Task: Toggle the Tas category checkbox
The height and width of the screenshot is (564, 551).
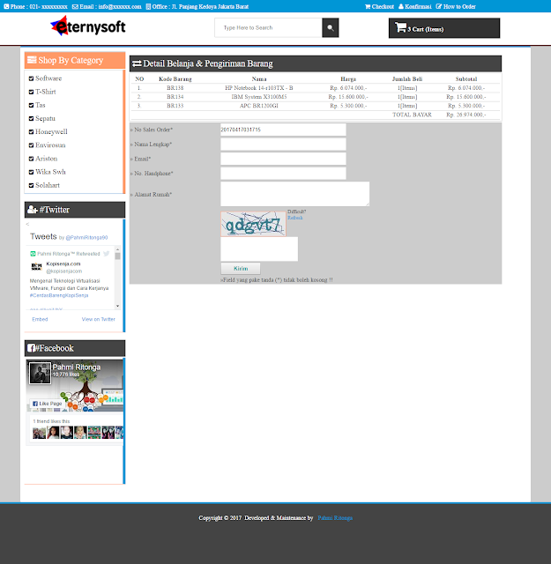Action: (x=31, y=105)
